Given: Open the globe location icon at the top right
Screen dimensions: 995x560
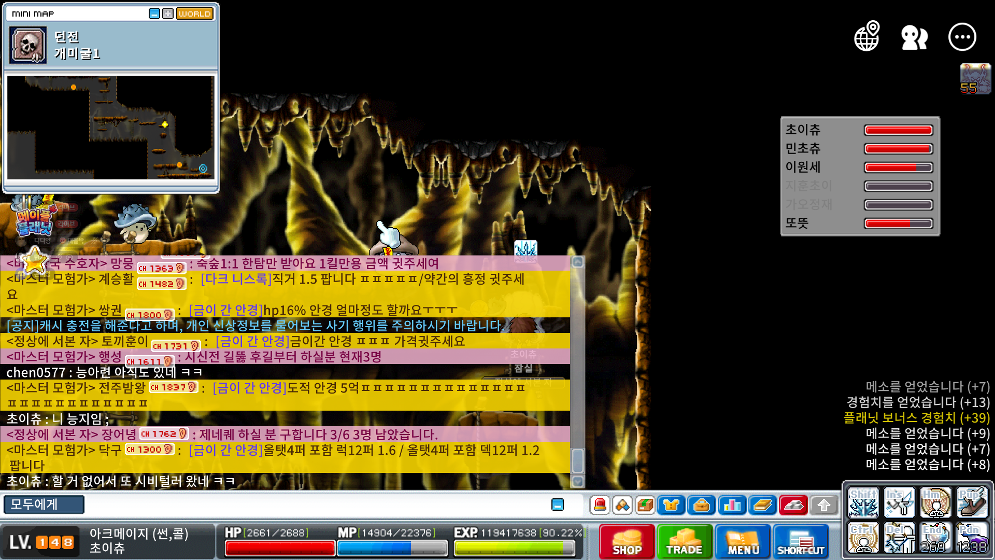Looking at the screenshot, I should 867,36.
